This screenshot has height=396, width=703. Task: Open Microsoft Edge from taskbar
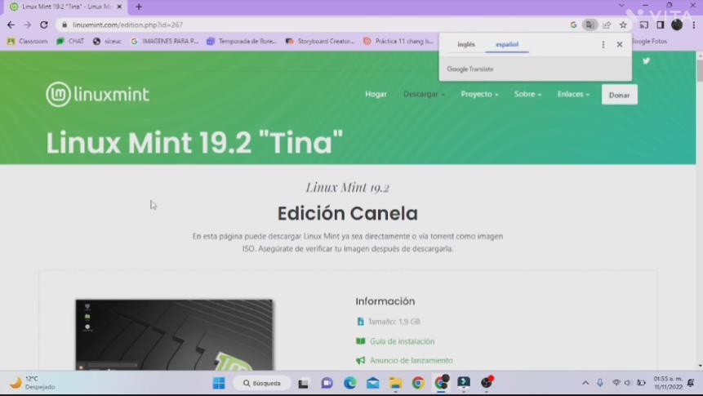[x=349, y=383]
